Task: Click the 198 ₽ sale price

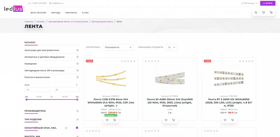Action: pos(231,113)
